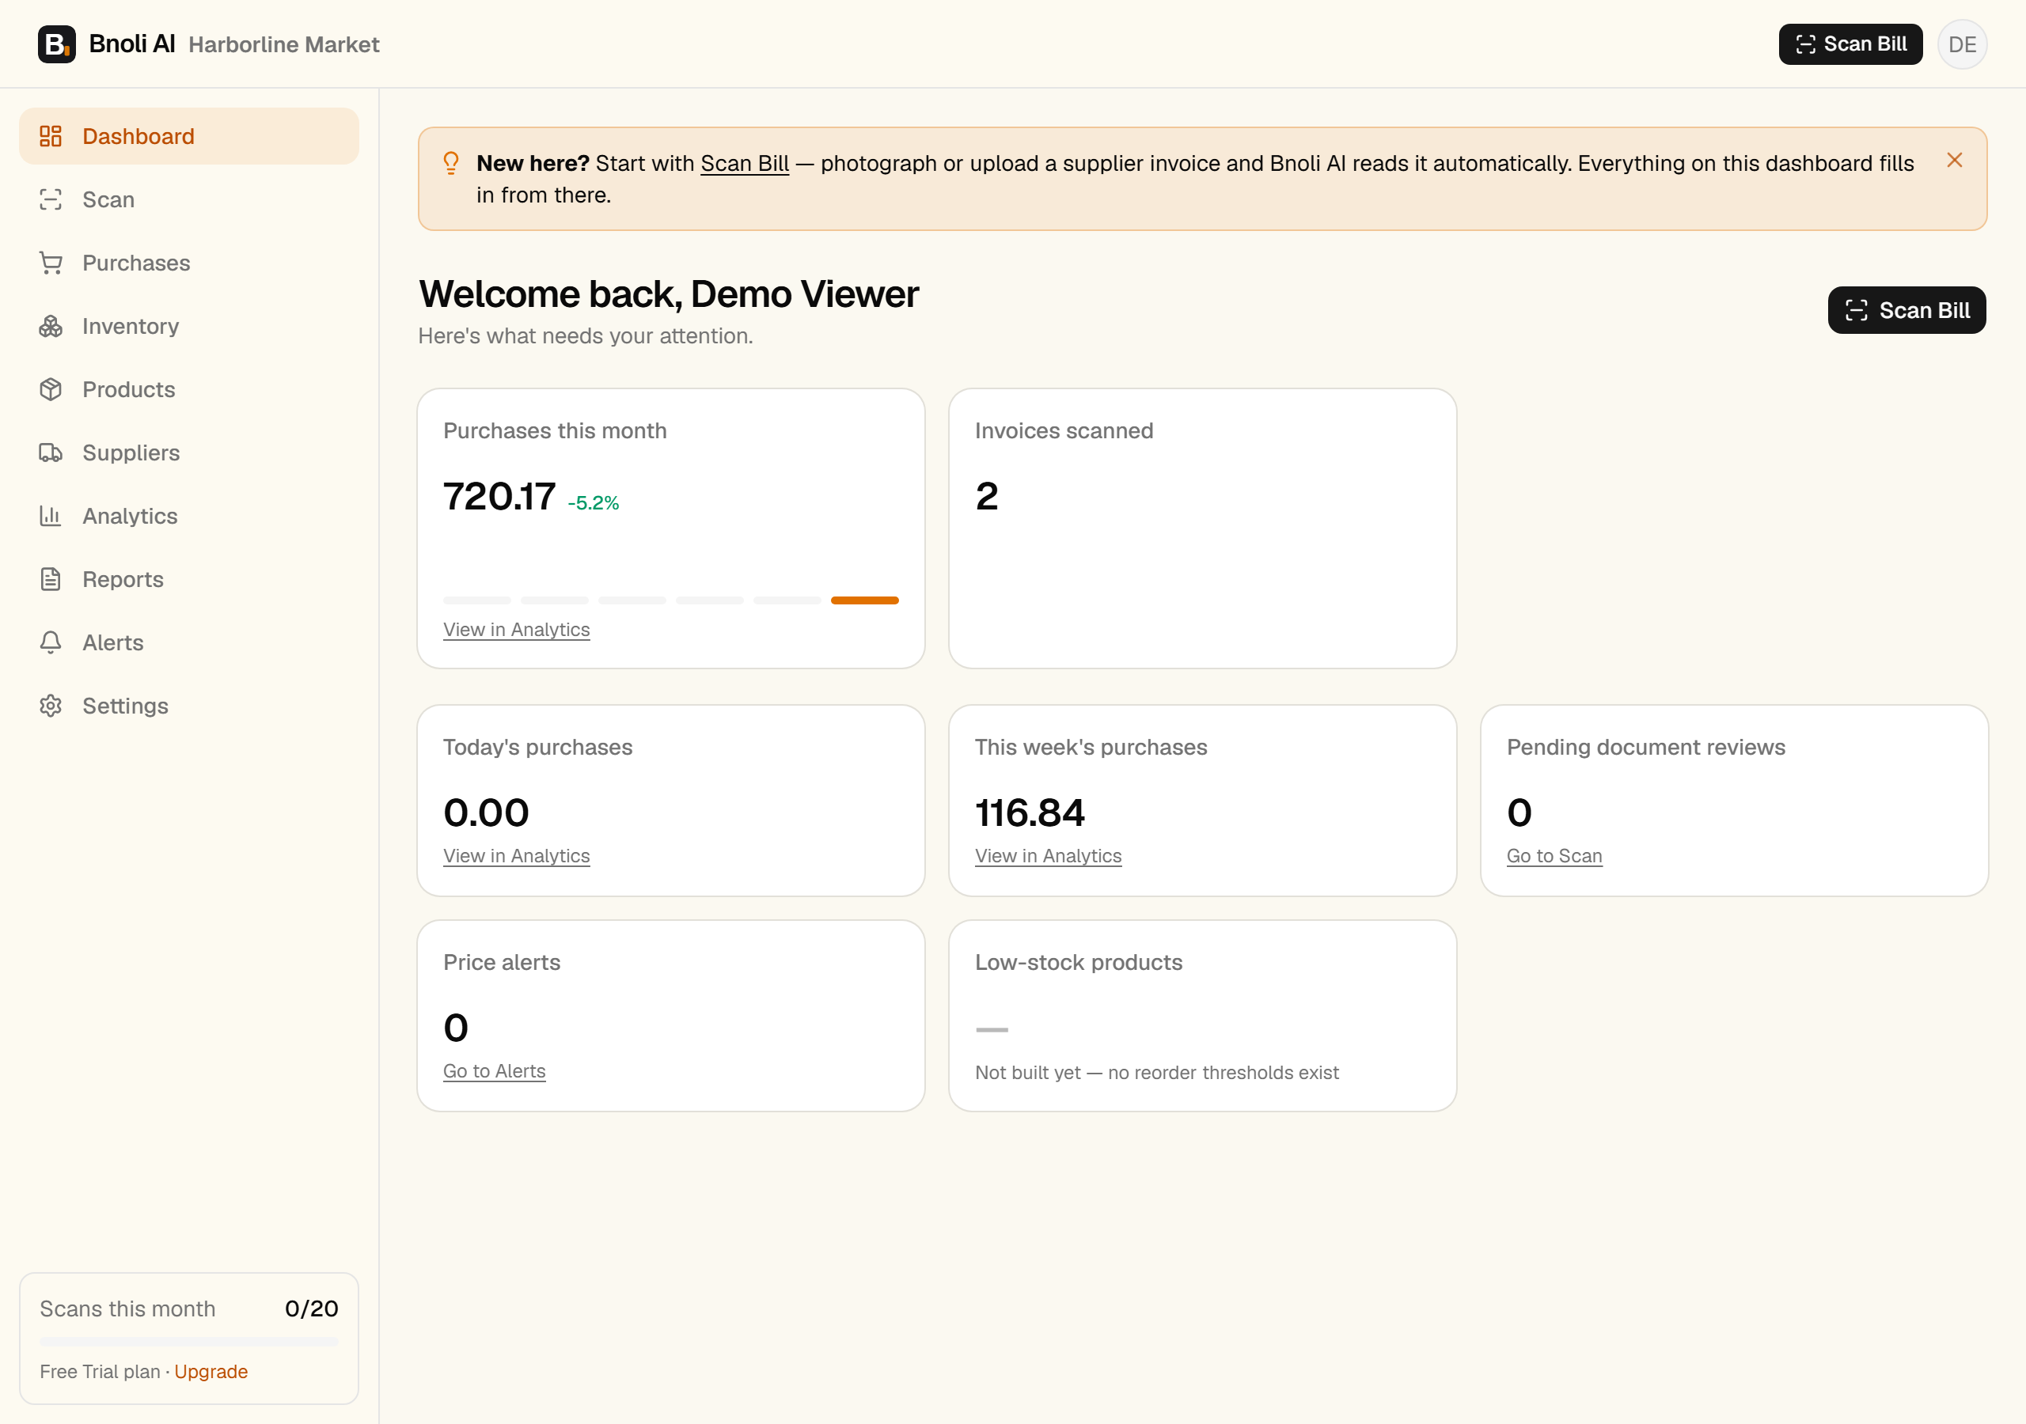Navigate to the Suppliers page label
The width and height of the screenshot is (2026, 1424).
(x=131, y=453)
